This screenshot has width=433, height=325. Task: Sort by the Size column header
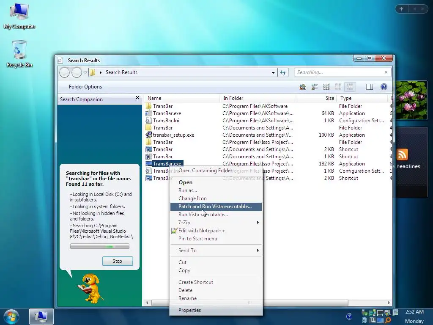coord(316,98)
